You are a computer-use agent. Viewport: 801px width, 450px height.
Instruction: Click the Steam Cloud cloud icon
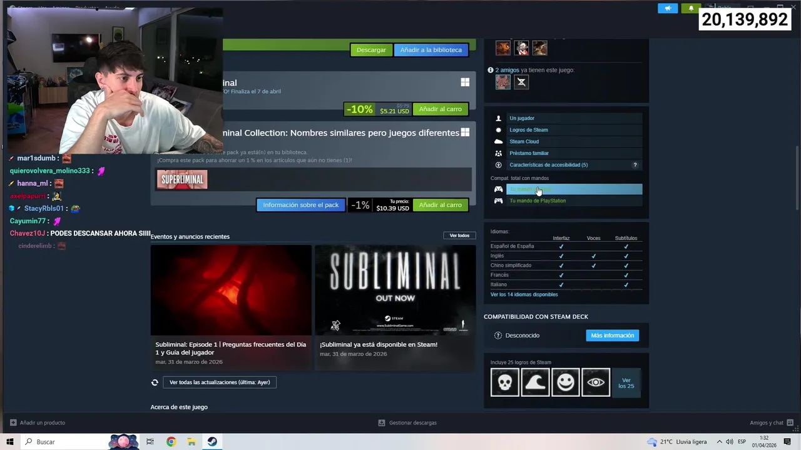pos(498,141)
